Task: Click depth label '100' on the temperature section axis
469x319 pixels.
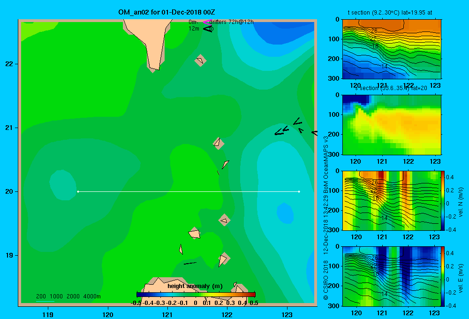Action: [x=334, y=39]
